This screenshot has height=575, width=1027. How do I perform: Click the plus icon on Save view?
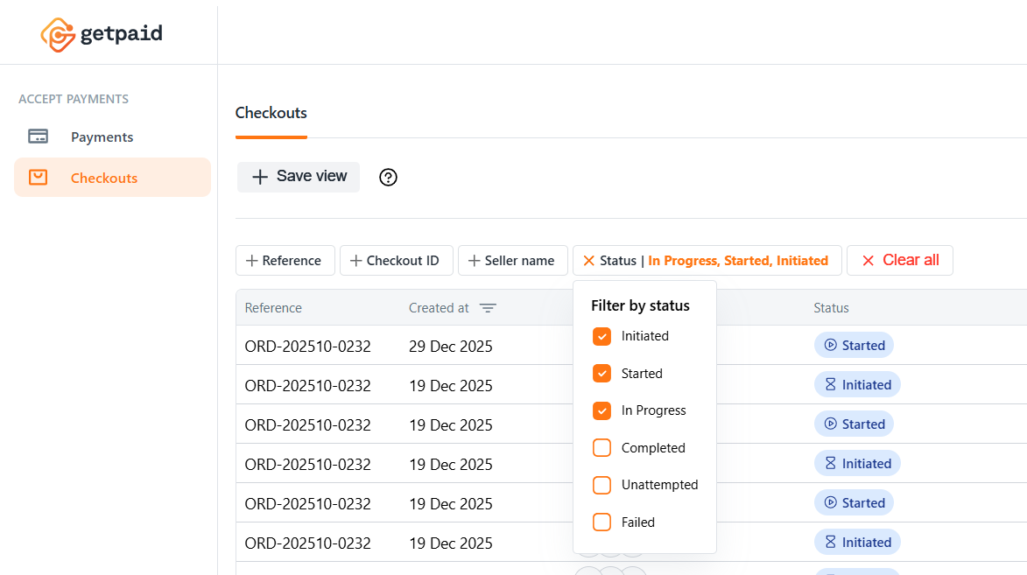(x=259, y=177)
